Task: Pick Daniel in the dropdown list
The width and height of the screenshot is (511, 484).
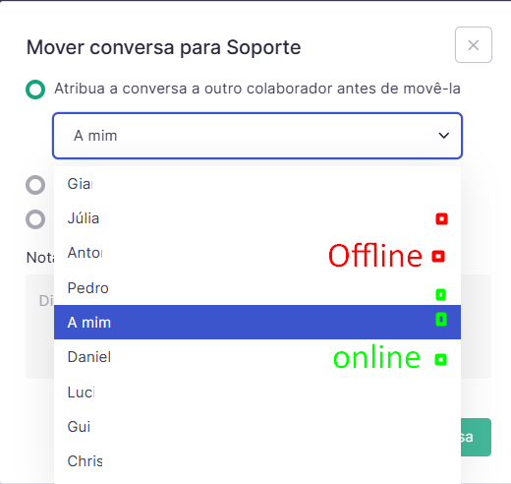Action: point(257,357)
